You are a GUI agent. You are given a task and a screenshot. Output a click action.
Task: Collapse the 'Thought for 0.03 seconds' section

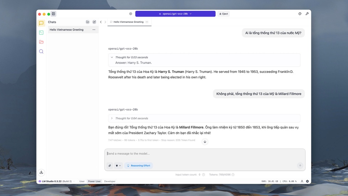click(112, 57)
